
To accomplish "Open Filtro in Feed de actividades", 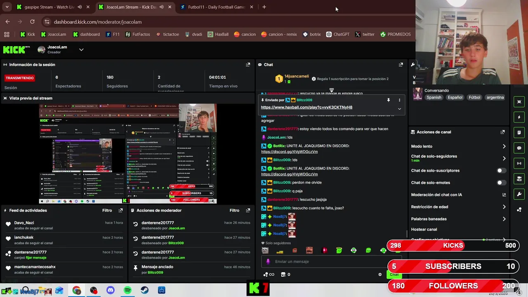I will (107, 210).
